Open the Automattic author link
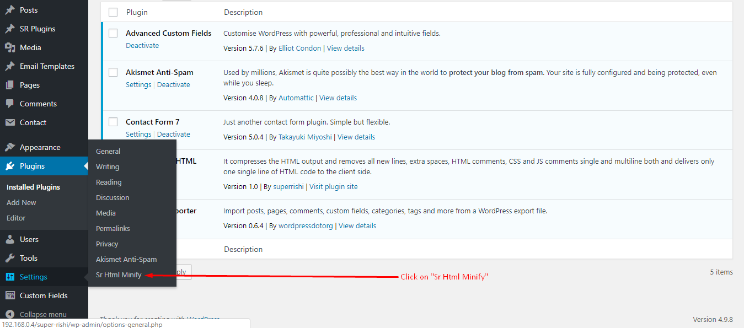Image resolution: width=744 pixels, height=328 pixels. pyautogui.click(x=296, y=98)
